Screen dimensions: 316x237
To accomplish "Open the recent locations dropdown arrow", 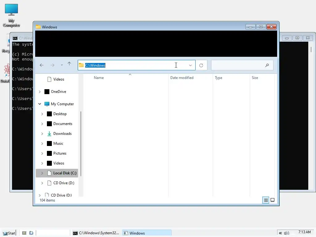I will point(62,65).
